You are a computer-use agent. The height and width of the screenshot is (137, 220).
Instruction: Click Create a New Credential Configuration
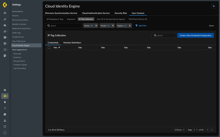point(195,35)
